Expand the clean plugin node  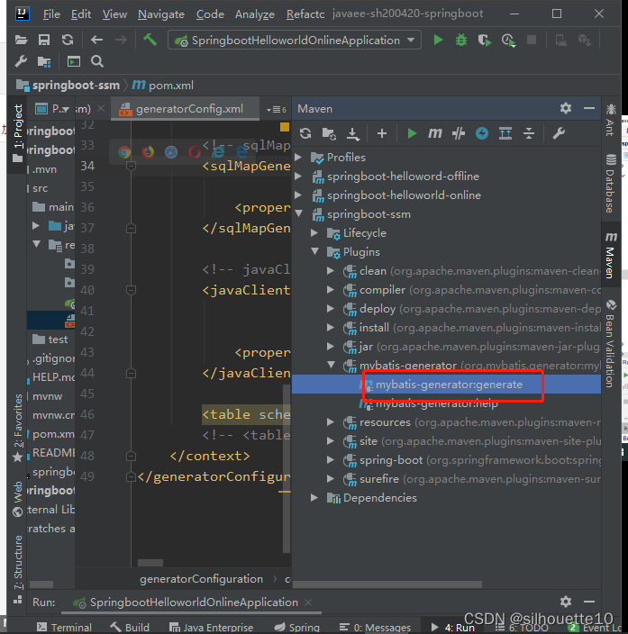331,271
